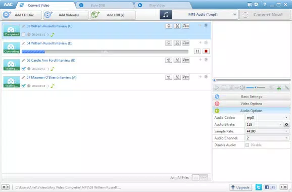The image size is (292, 192).
Task: Click the scissors clip icon for 06 Carole Ann Ford
Action: [177, 60]
